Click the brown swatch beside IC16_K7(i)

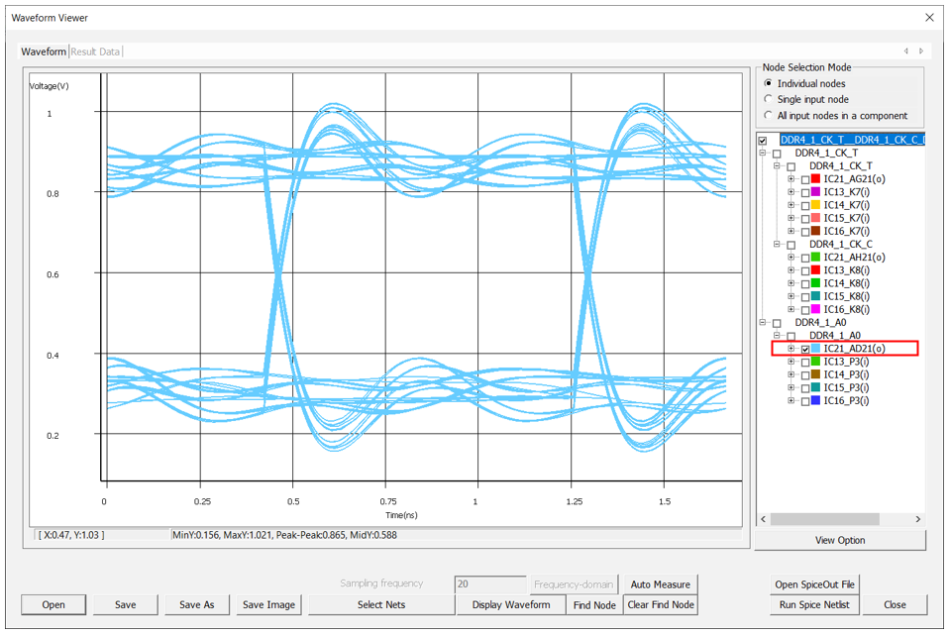click(x=815, y=231)
